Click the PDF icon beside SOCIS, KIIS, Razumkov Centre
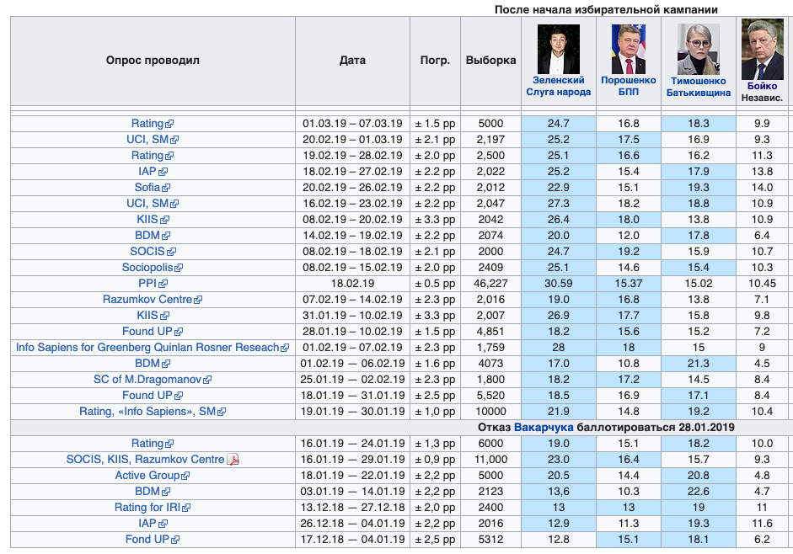This screenshot has height=554, width=793. click(233, 460)
